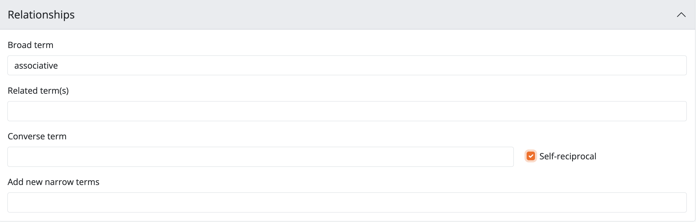Click the Converse term label
Viewport: 696px width, 222px height.
point(37,136)
